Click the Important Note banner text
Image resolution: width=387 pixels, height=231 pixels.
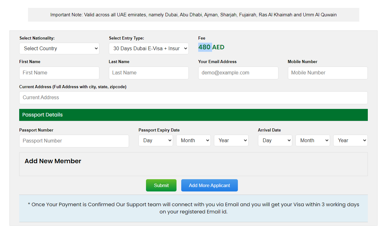pos(193,15)
